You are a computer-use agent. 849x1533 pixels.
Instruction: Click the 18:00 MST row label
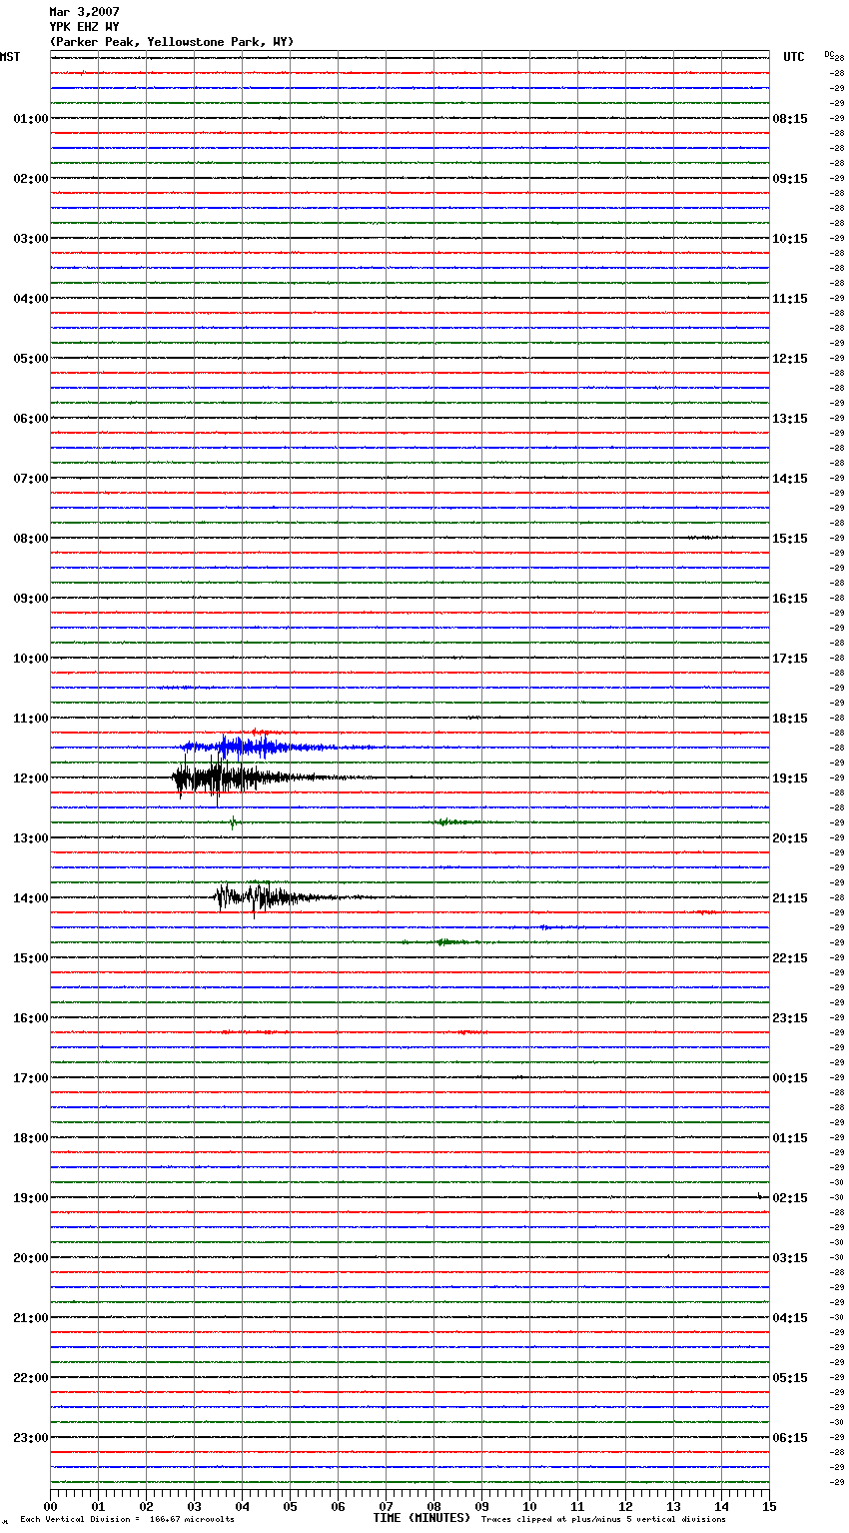pyautogui.click(x=30, y=1138)
